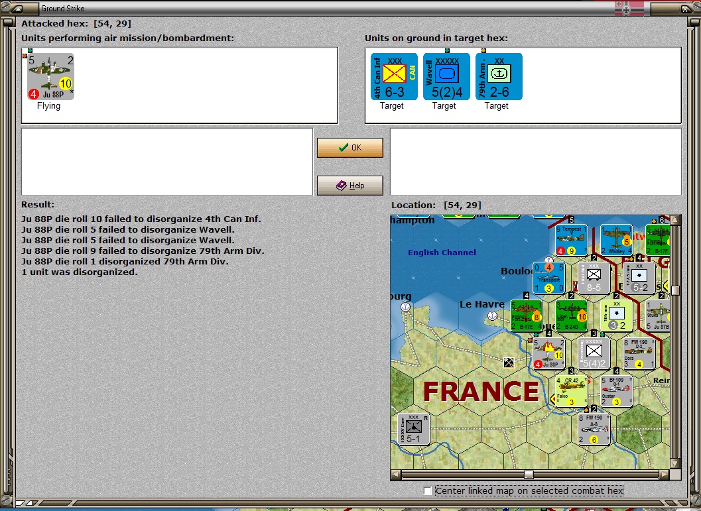Select the 4th Can Inf 6-3 target unit
Viewport: 701px width, 511px height.
(x=394, y=76)
